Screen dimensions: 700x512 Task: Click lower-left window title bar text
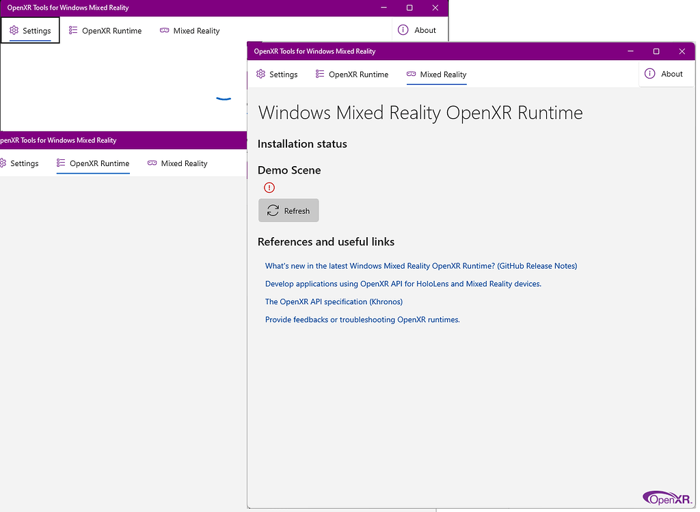click(58, 140)
